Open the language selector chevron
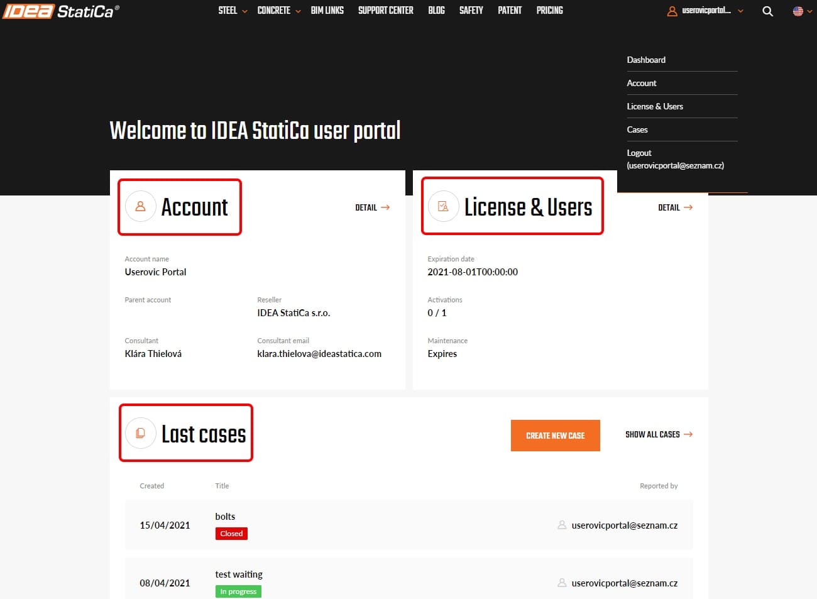Viewport: 817px width, 599px height. tap(809, 11)
